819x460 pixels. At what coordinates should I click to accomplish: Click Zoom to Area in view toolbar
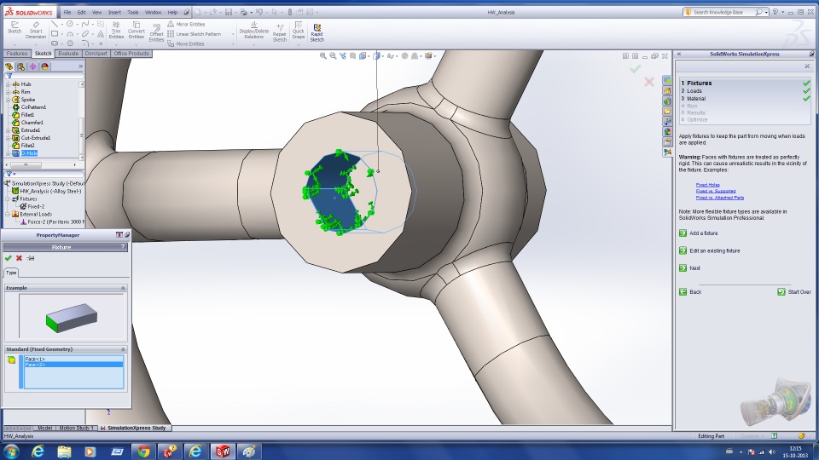pos(333,56)
